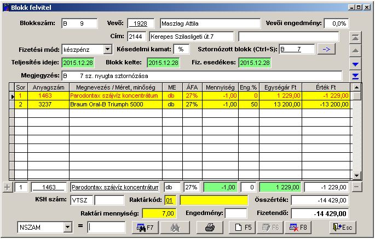Click the Összérték -14 429,00 field

click(x=320, y=200)
